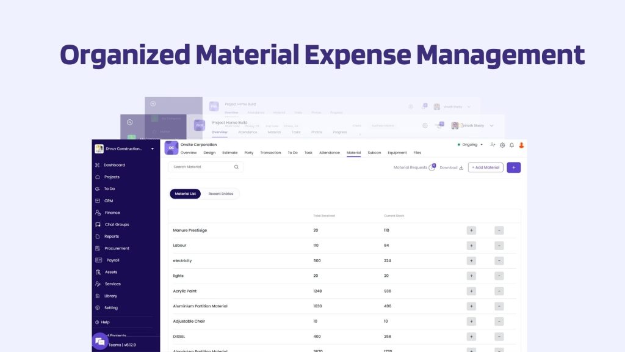Viewport: 625px width, 352px height.
Task: Open Attendance tab in Project Home Build window
Action: [248, 132]
